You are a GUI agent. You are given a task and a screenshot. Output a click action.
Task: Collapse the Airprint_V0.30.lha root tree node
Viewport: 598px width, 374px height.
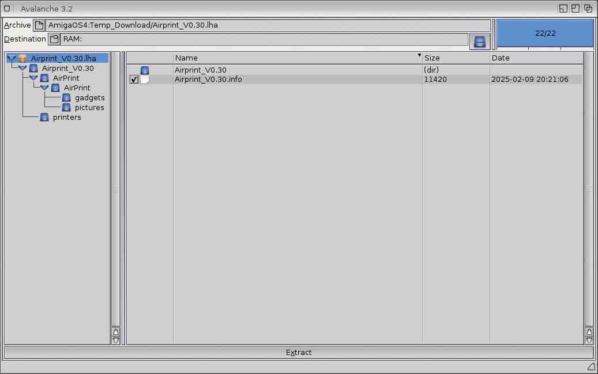click(x=12, y=58)
